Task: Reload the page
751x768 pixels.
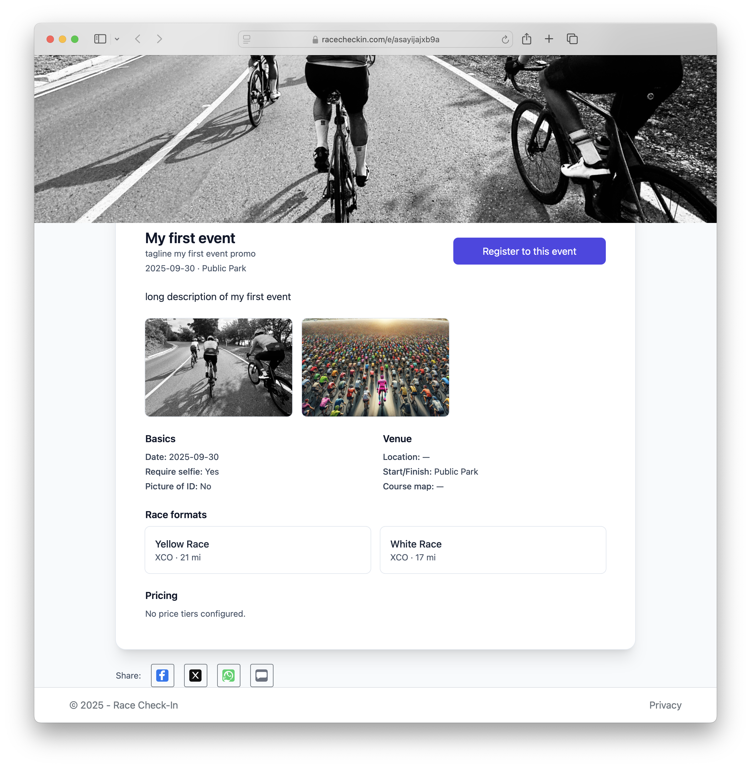Action: pos(505,40)
